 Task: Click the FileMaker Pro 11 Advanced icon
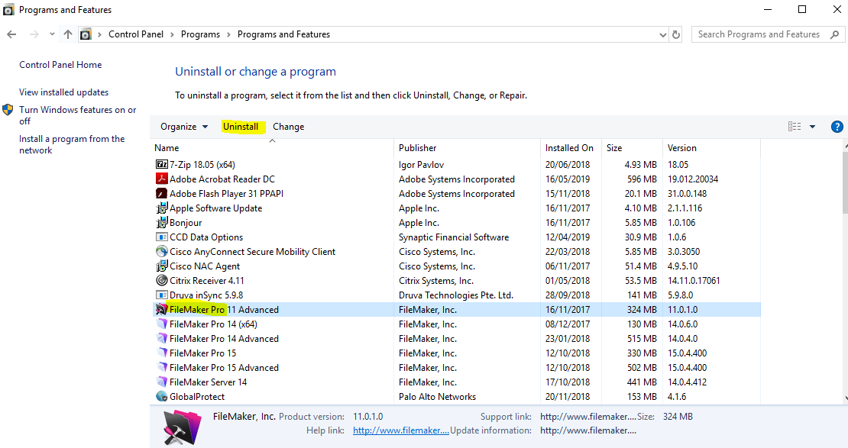coord(162,310)
